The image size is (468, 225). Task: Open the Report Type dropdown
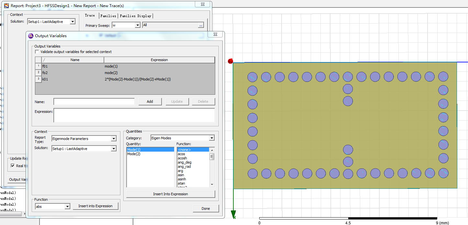click(114, 139)
